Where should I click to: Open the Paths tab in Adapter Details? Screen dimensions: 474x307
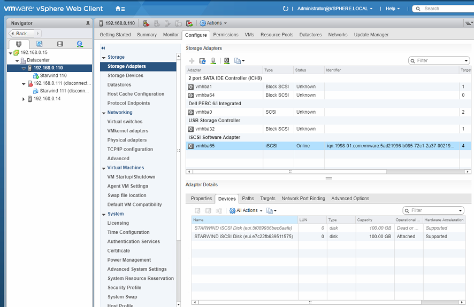[248, 199]
